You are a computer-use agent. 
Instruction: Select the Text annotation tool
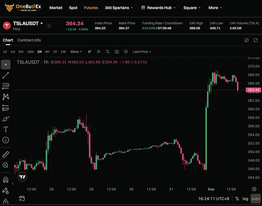pyautogui.click(x=6, y=129)
